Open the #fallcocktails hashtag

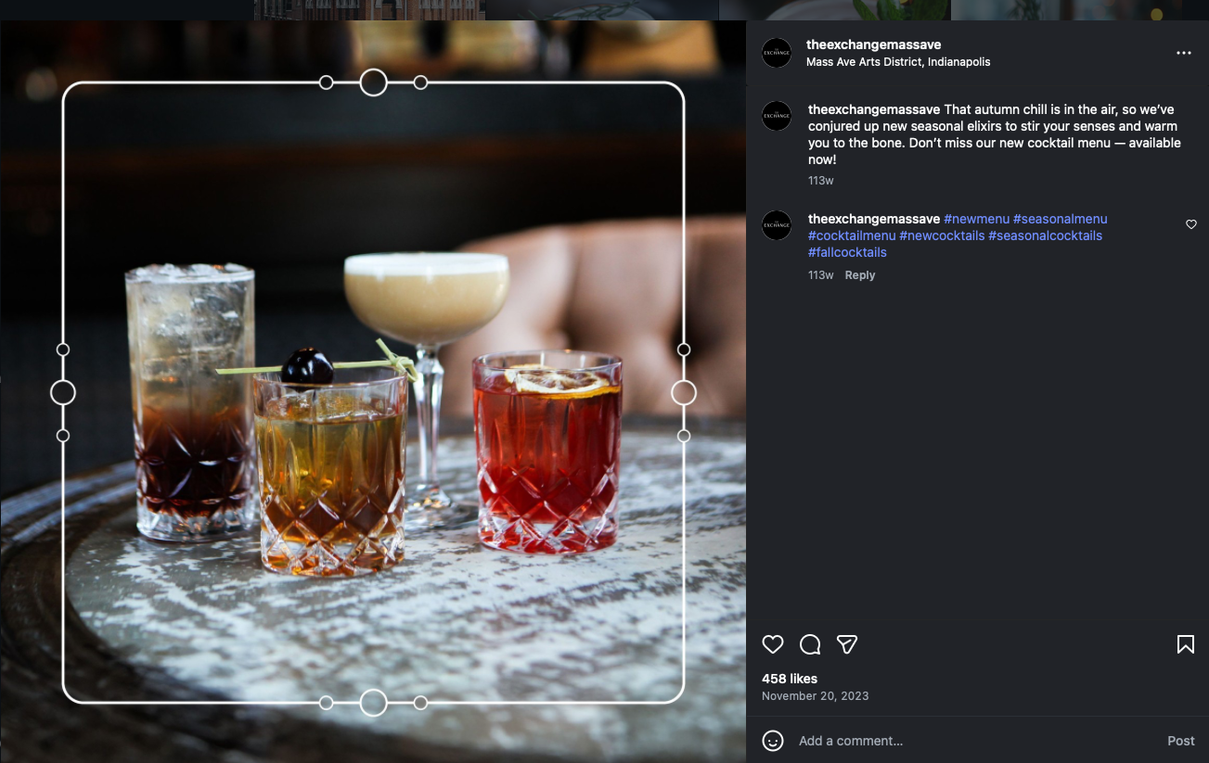point(847,252)
